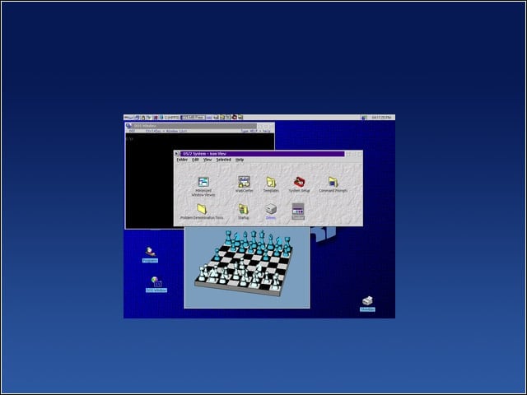Activate the DOS Window title bar
Image resolution: width=527 pixels, height=395 pixels.
[194, 126]
